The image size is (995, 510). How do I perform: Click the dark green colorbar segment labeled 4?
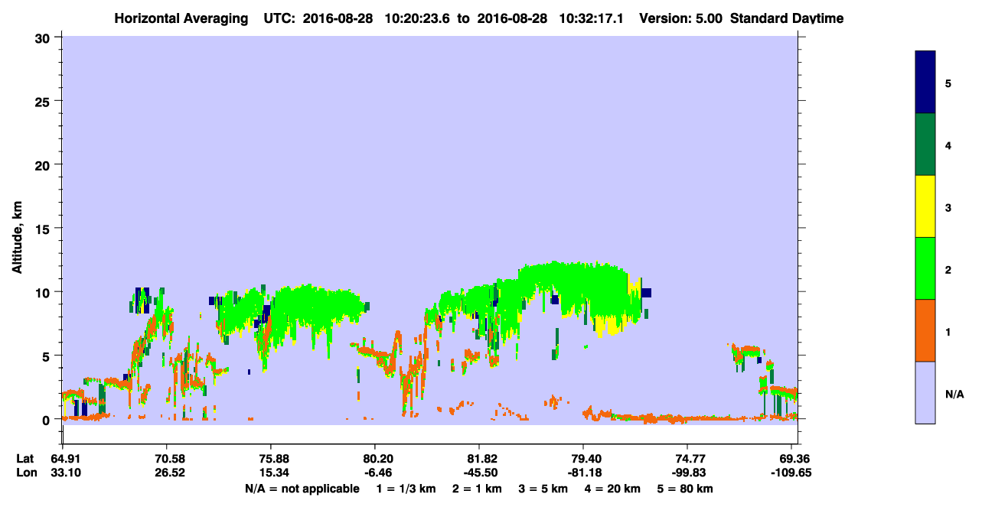point(925,145)
